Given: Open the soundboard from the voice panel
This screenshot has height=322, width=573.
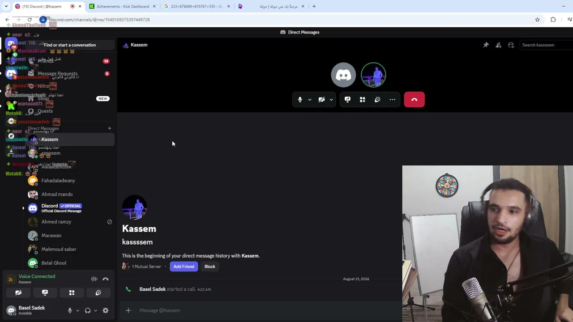Looking at the screenshot, I should [98, 292].
